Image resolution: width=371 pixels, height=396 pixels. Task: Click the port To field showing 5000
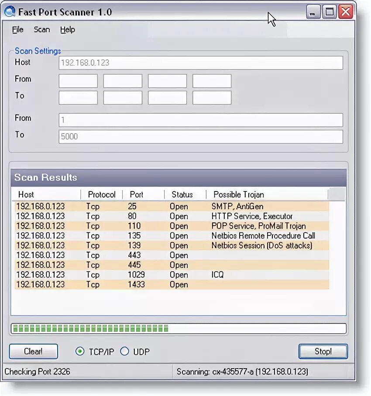[201, 137]
